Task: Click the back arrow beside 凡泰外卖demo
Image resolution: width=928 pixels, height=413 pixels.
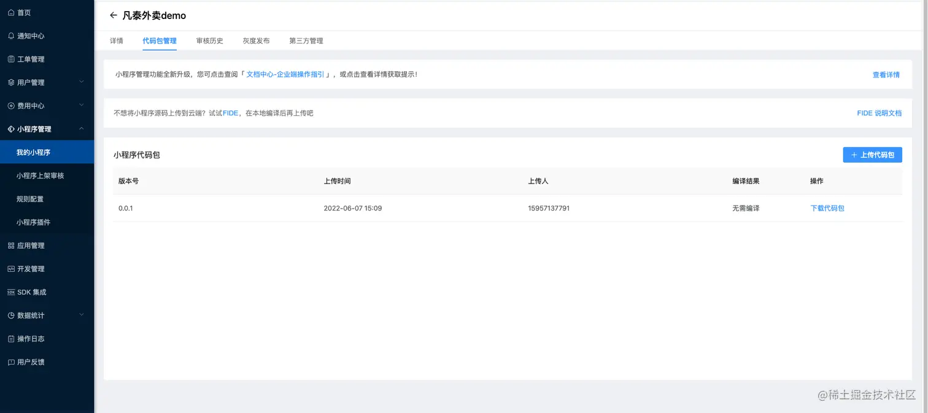Action: (x=113, y=15)
